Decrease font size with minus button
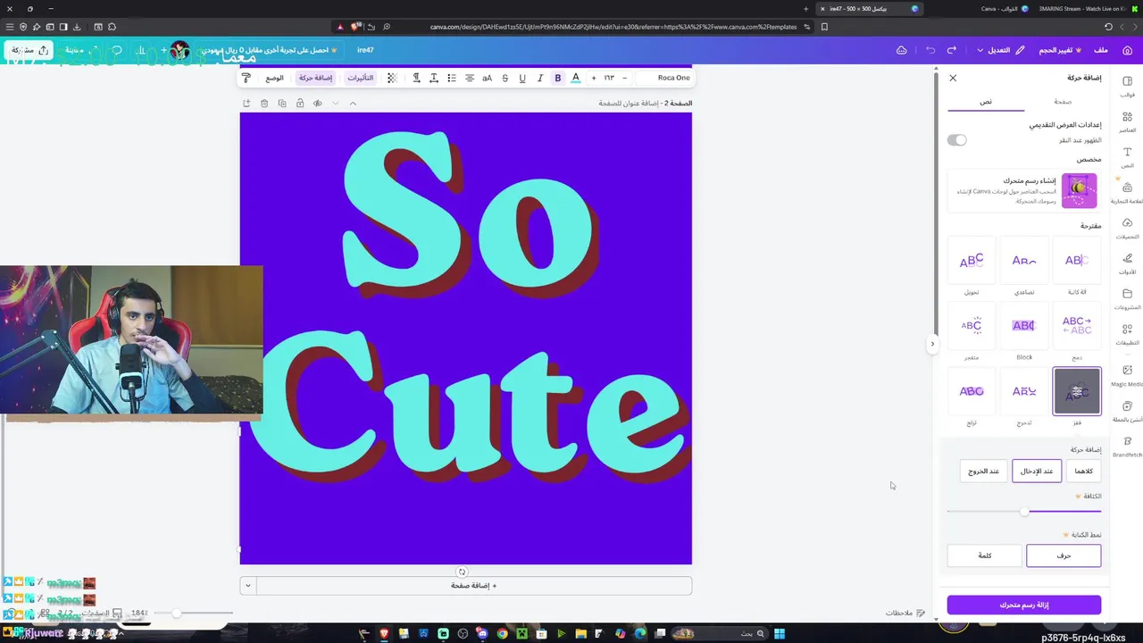The height and width of the screenshot is (643, 1143). (624, 78)
